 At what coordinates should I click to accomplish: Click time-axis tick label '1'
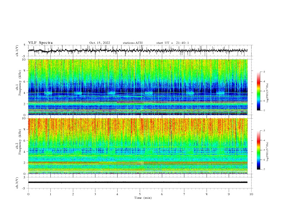[50, 194]
